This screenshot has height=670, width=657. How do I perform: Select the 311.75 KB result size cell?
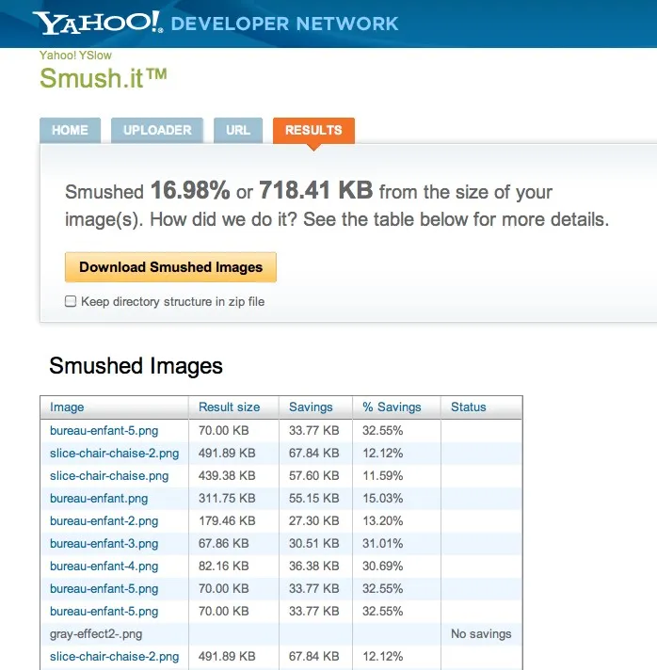pos(227,498)
